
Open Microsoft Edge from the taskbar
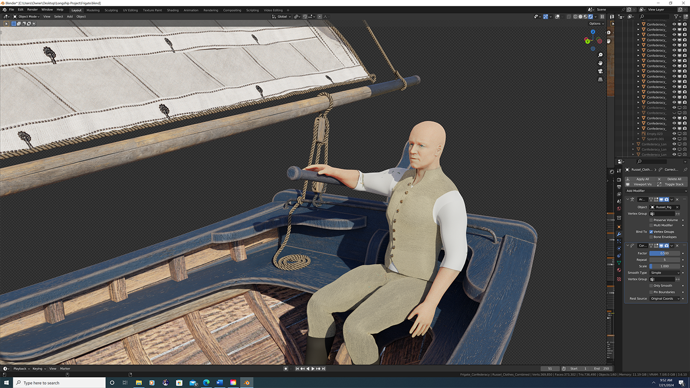(x=207, y=383)
